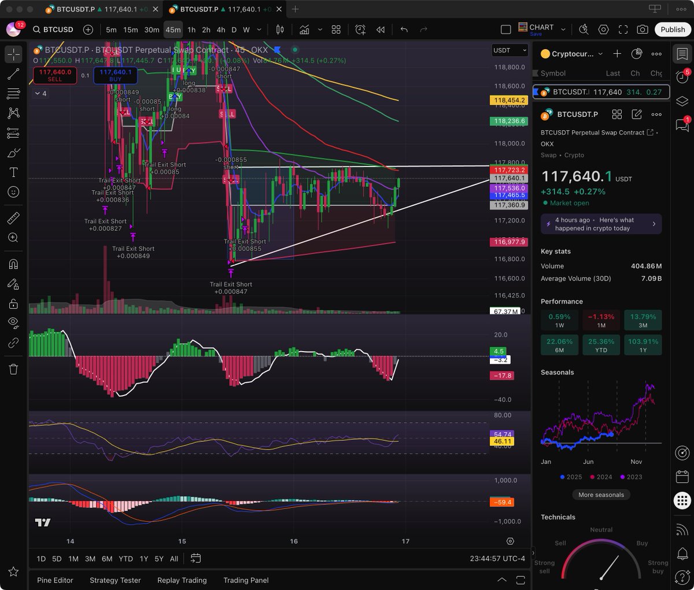The height and width of the screenshot is (590, 694).
Task: Select the BTCUSDT.P watchlist row
Action: click(x=601, y=92)
